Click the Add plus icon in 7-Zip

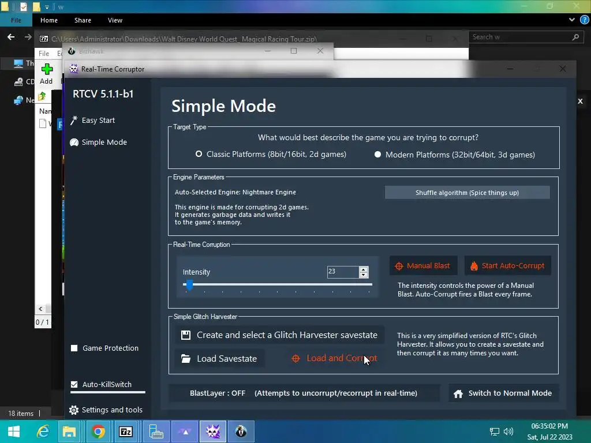click(x=47, y=69)
